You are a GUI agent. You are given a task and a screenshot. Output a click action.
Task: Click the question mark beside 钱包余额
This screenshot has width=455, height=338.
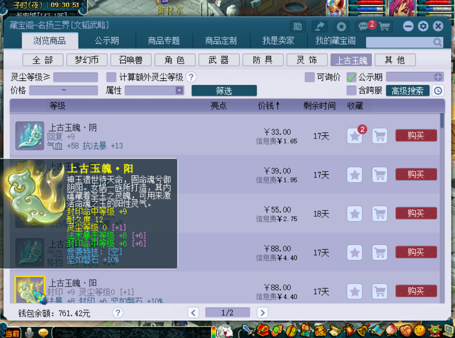click(118, 312)
